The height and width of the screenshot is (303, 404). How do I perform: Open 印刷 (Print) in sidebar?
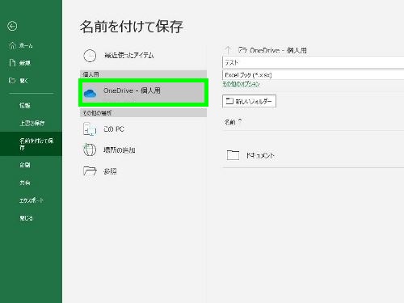pos(25,165)
